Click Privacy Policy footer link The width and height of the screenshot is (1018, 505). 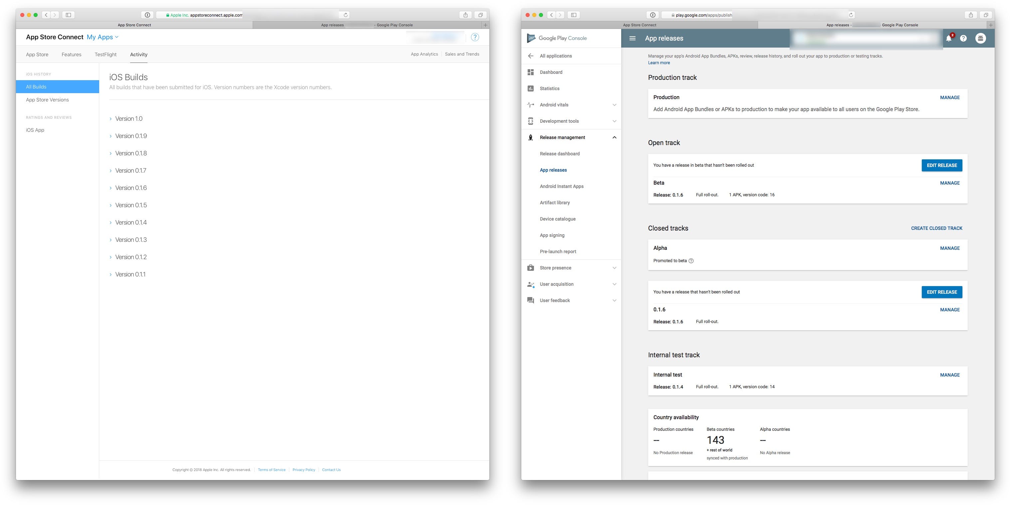(x=304, y=470)
